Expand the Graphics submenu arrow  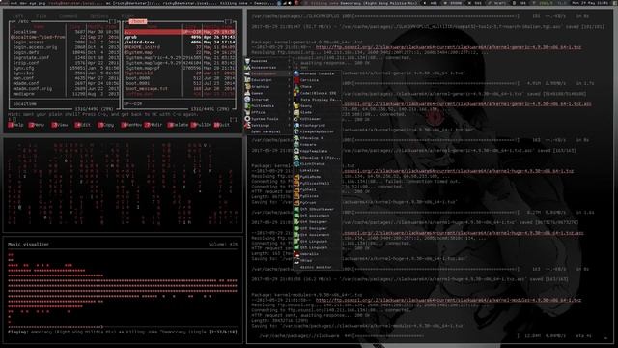[289, 86]
